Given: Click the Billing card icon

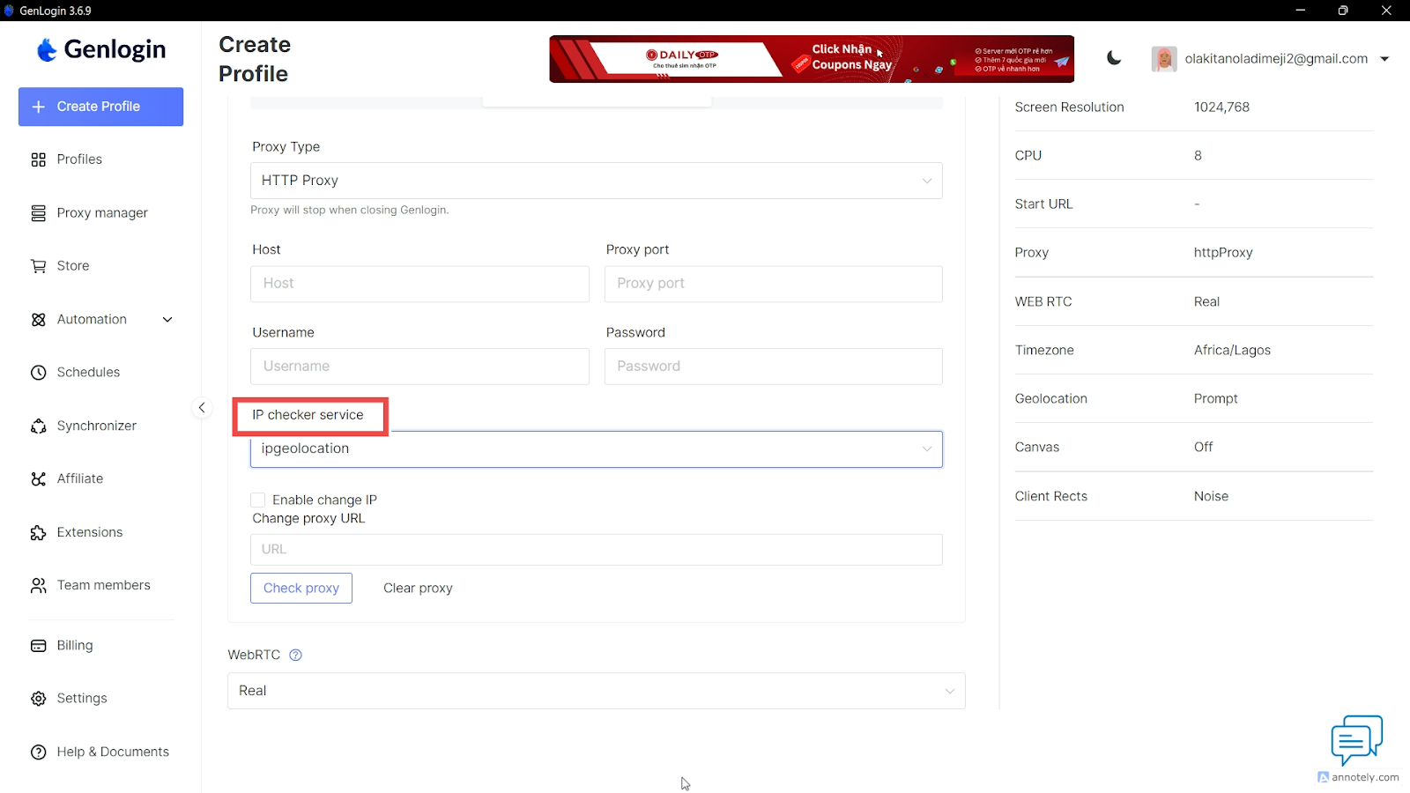Looking at the screenshot, I should click(x=38, y=646).
